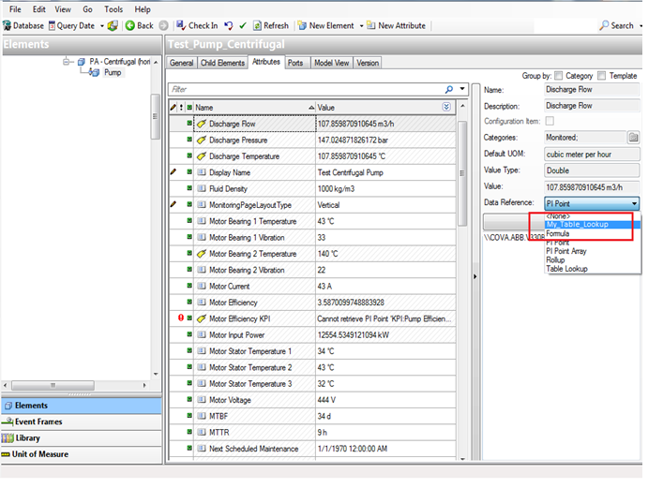Choose PI Point Array data reference
This screenshot has width=648, height=488.
point(593,251)
